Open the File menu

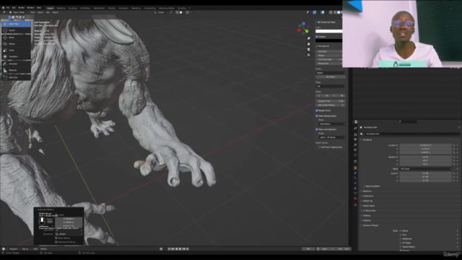click(8, 8)
